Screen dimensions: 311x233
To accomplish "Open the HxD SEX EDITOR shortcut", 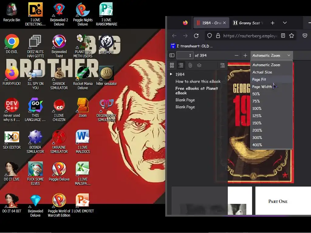I will pos(12,140).
